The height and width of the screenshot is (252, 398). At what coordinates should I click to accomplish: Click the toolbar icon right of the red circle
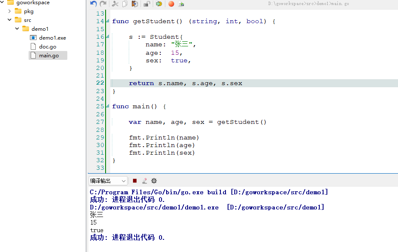[181, 4]
